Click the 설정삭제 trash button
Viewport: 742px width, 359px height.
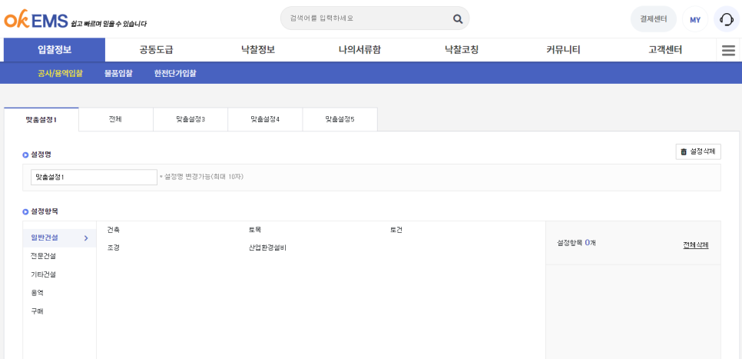pos(698,151)
